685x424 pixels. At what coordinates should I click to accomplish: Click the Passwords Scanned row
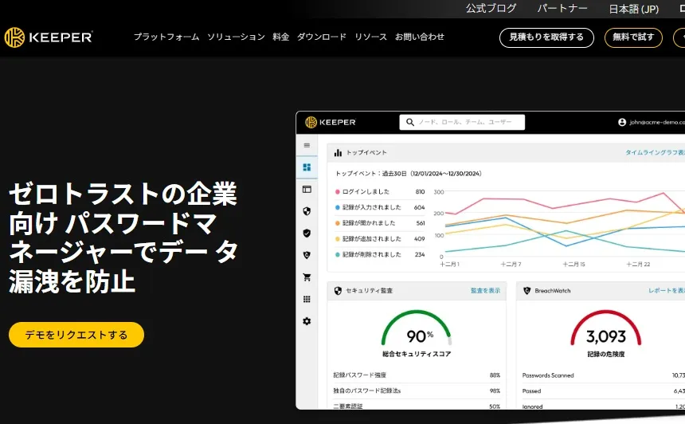click(603, 375)
